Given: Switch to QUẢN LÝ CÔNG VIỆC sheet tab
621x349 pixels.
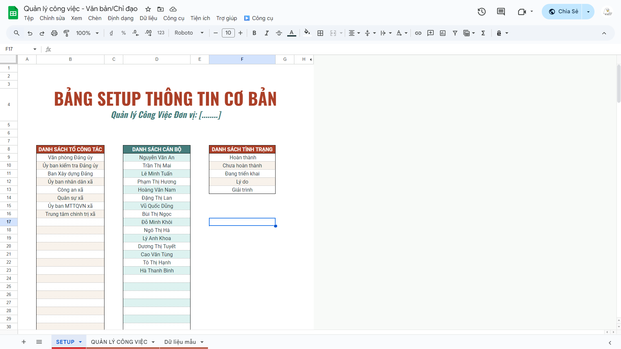Looking at the screenshot, I should (x=119, y=342).
